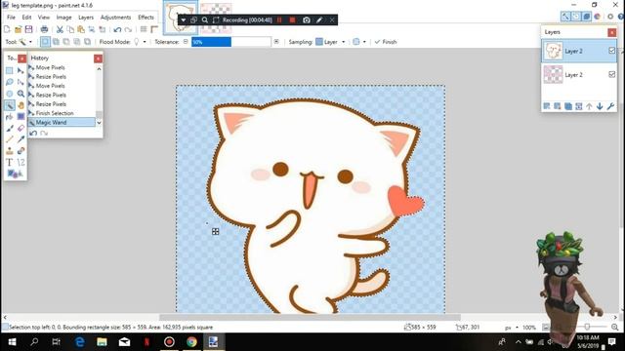Select the Paint Bucket tool

tap(10, 117)
